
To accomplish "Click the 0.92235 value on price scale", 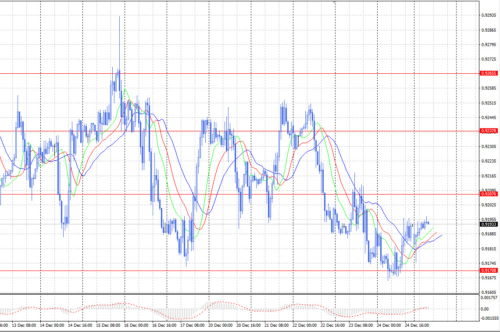I will pos(489,161).
